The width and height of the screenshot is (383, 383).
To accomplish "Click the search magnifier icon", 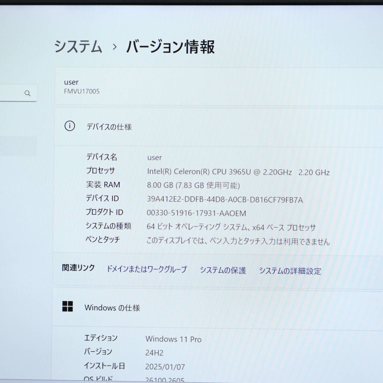I will tap(27, 93).
